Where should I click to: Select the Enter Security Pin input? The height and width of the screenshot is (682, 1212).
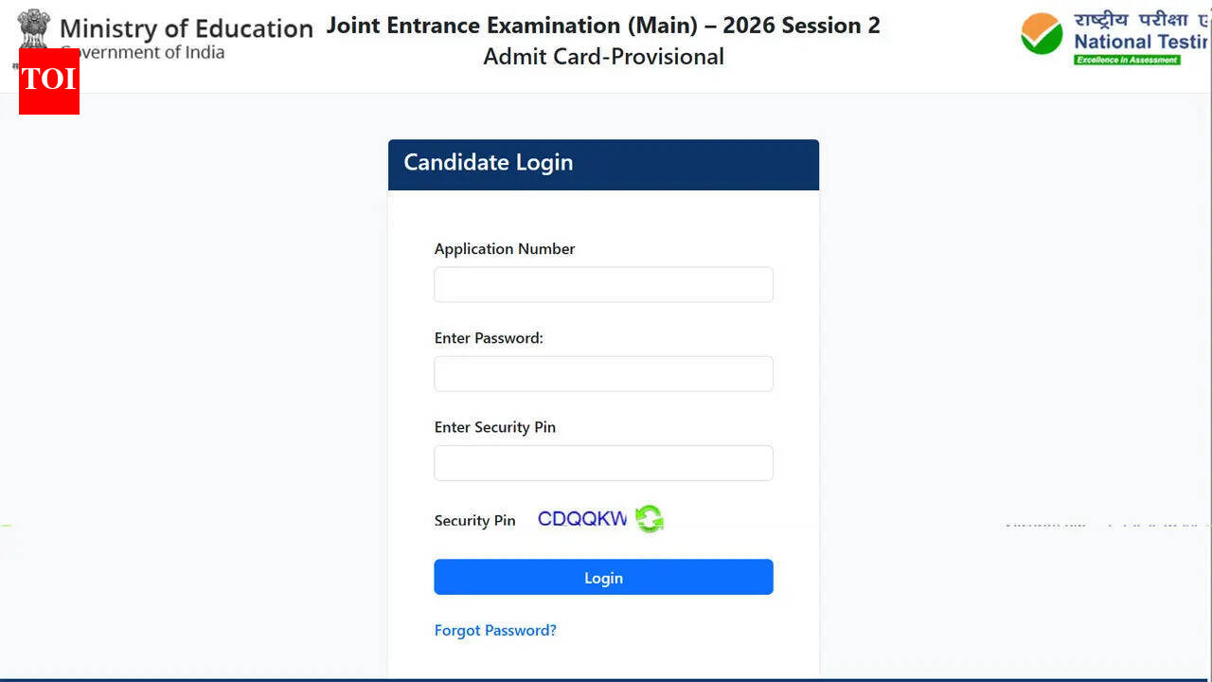tap(603, 463)
